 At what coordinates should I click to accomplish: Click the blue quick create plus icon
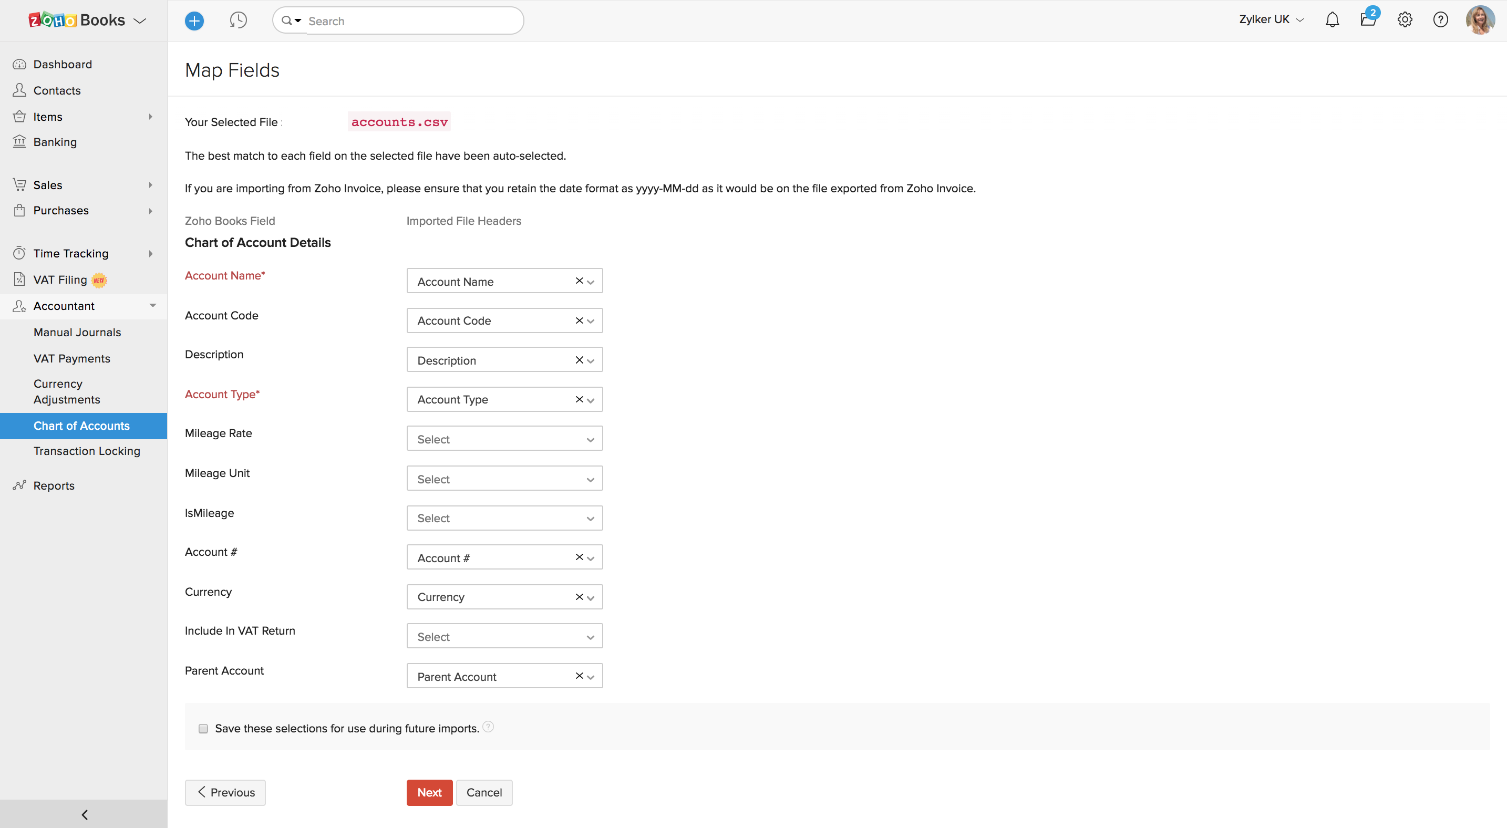click(194, 21)
